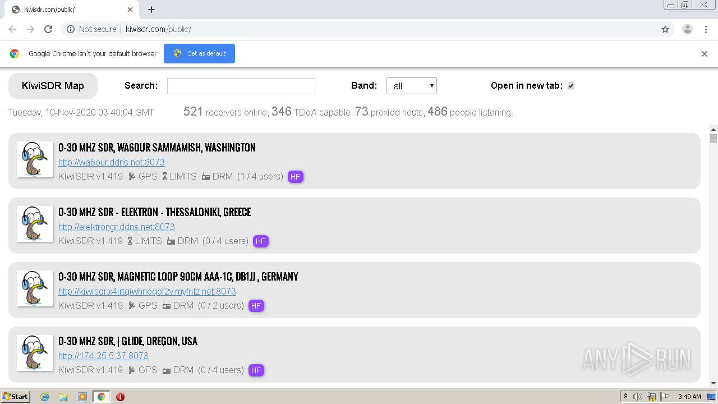
Task: Open link http://elektrongr.ddns.net:8073
Action: point(117,227)
